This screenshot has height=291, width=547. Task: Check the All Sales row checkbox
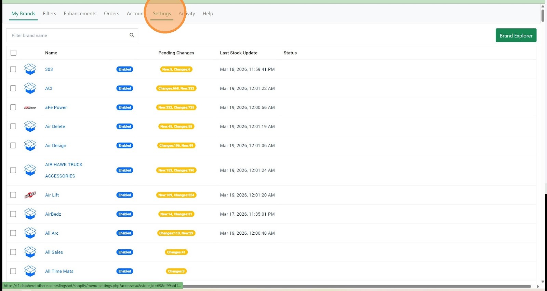click(x=13, y=252)
